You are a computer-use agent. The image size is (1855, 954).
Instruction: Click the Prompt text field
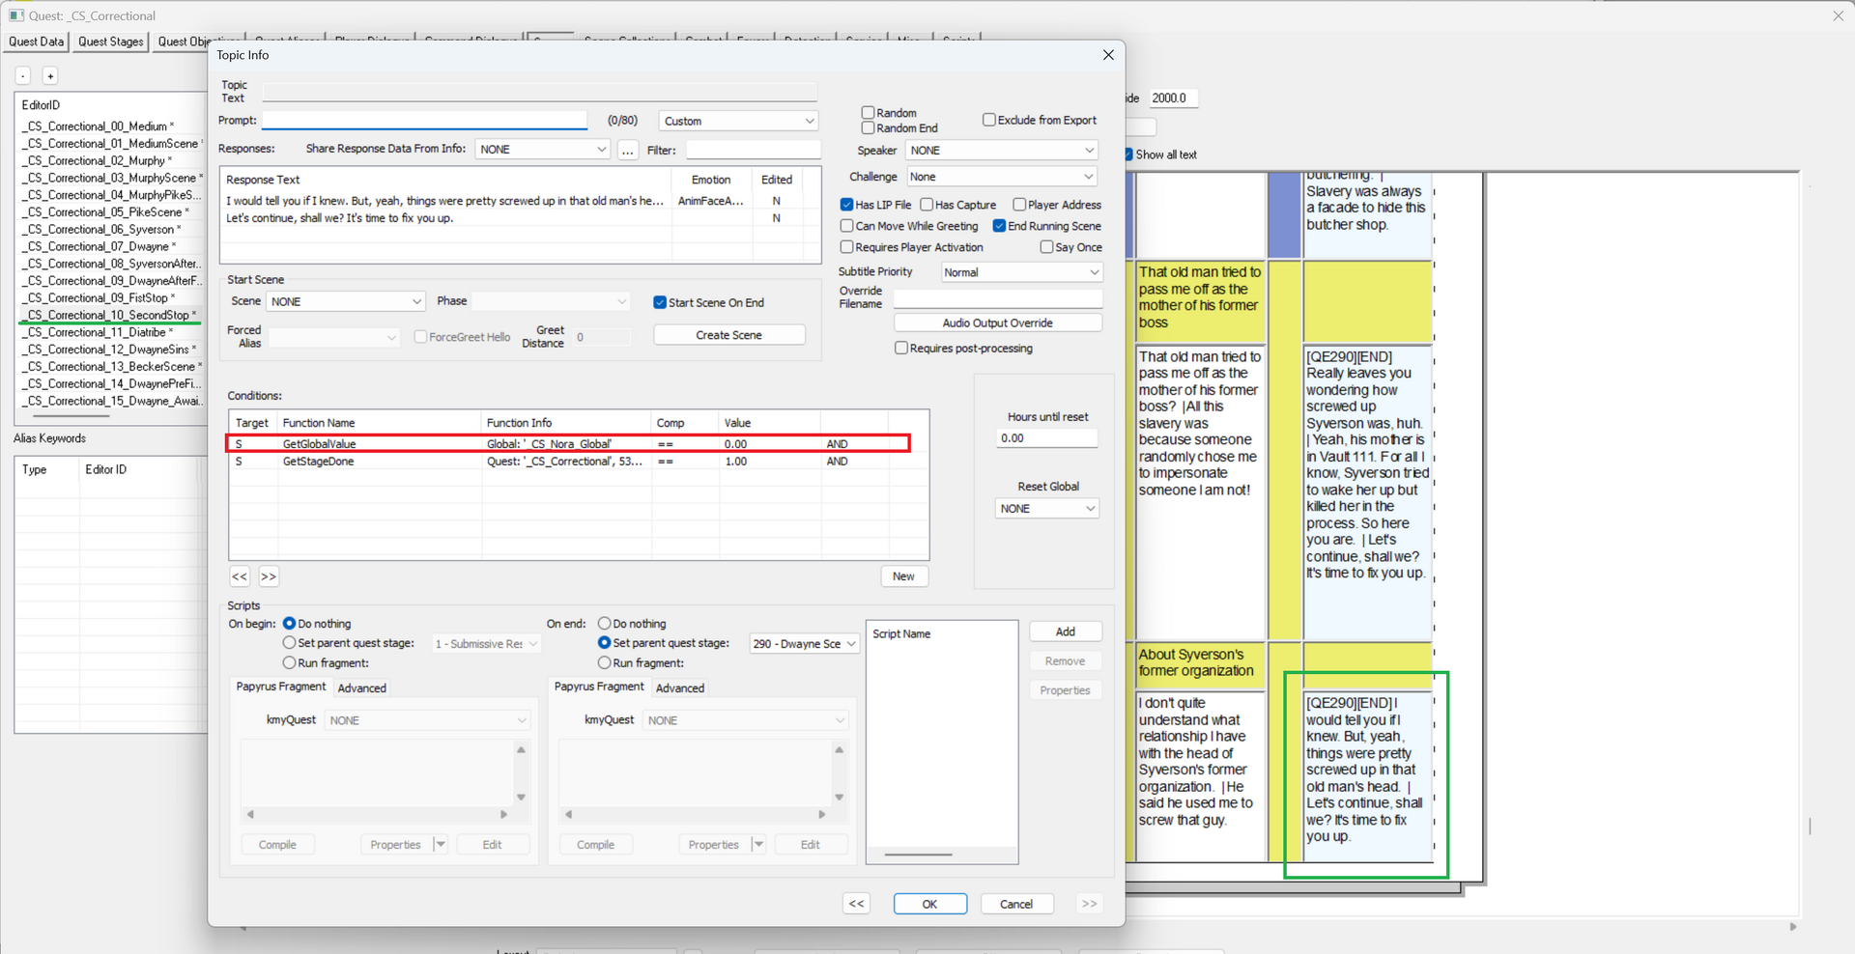425,120
